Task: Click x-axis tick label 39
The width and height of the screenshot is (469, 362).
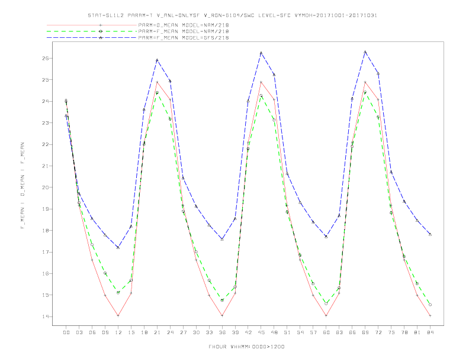Action: (x=235, y=332)
